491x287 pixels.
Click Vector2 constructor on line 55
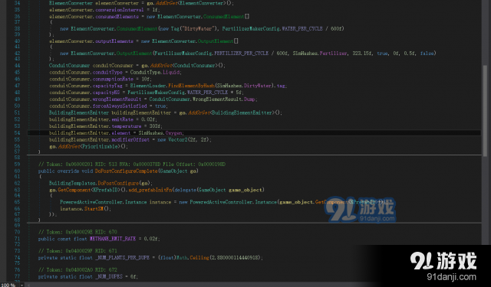click(178, 140)
